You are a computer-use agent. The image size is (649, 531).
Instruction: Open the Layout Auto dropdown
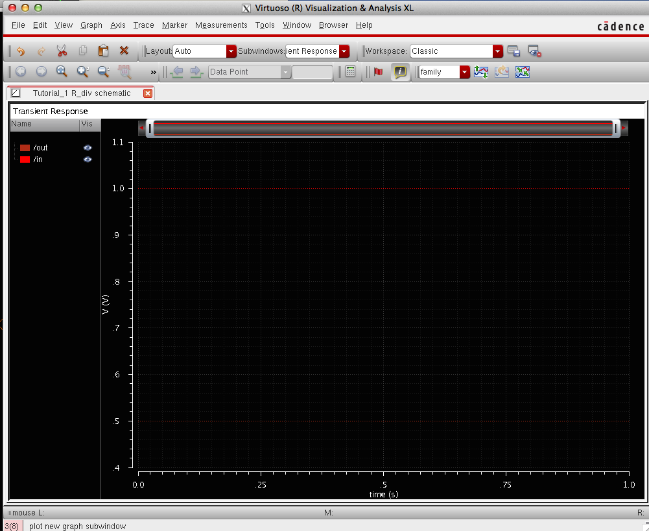coord(231,51)
